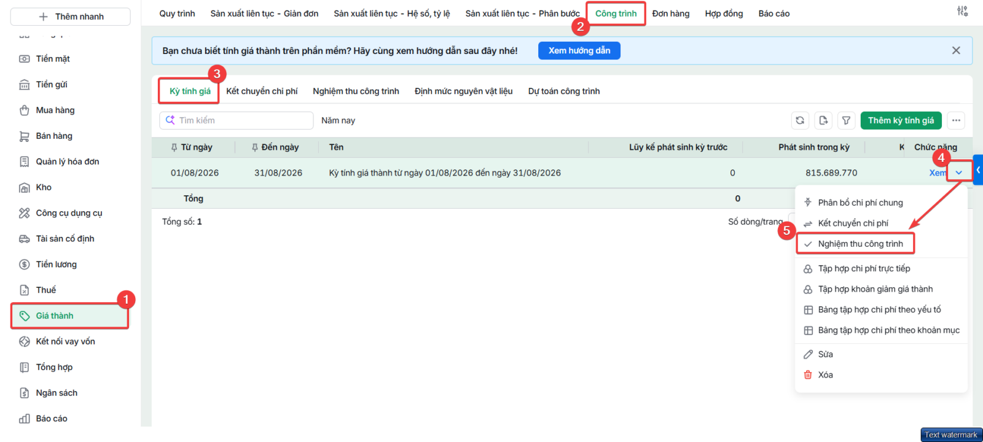This screenshot has width=983, height=442.
Task: Open the Định mức nguyên vật liệu sub-tab
Action: 463,91
